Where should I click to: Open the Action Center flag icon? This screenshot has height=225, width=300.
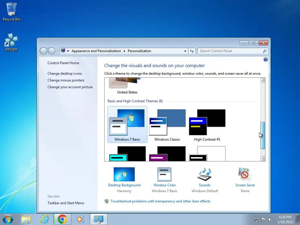(x=263, y=219)
